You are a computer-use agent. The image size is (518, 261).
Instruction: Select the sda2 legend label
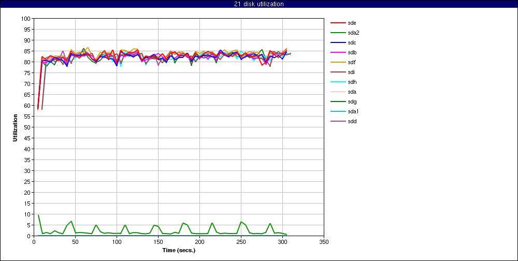click(x=353, y=33)
